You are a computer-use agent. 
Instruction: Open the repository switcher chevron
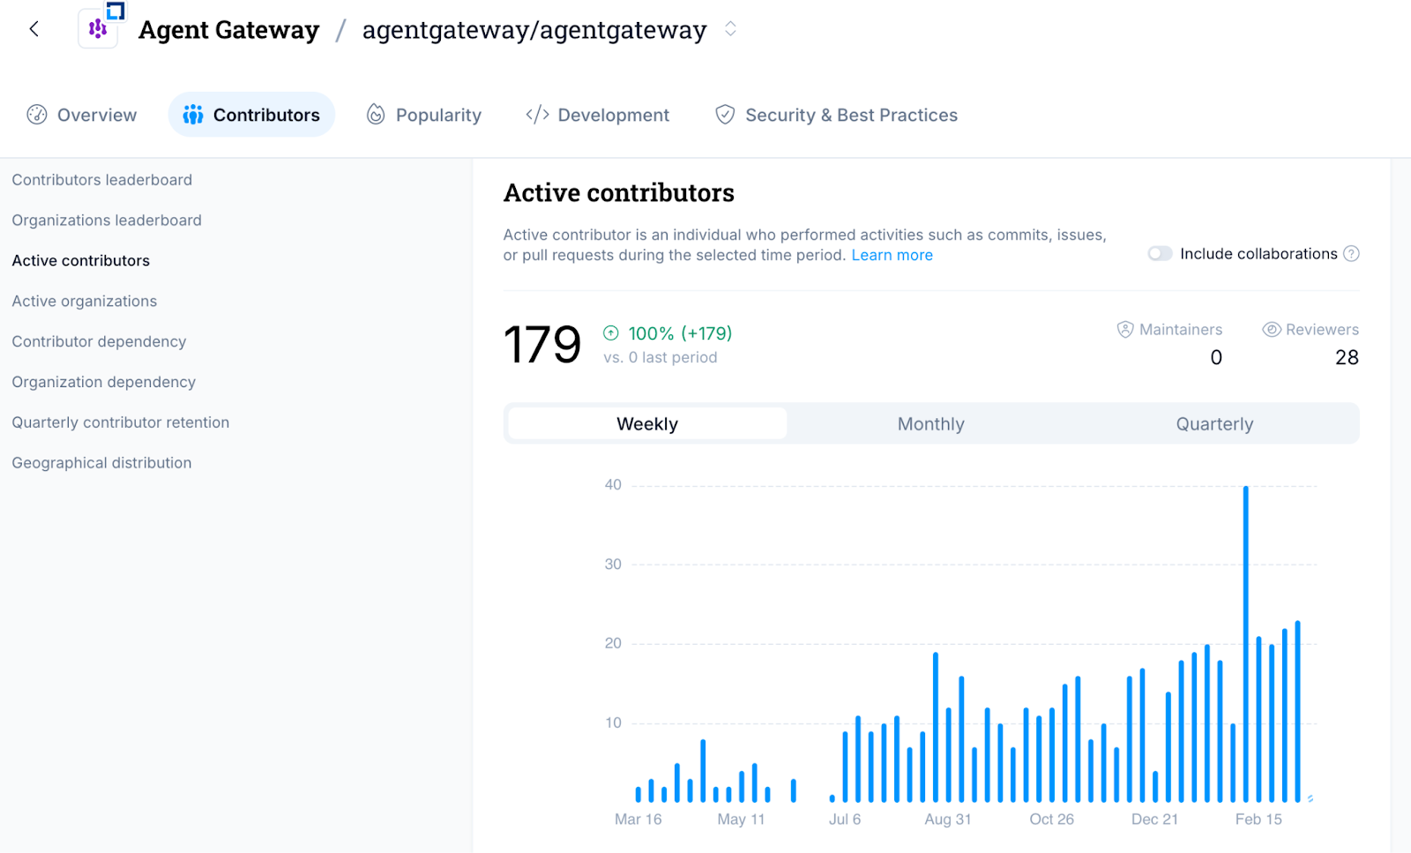tap(730, 29)
